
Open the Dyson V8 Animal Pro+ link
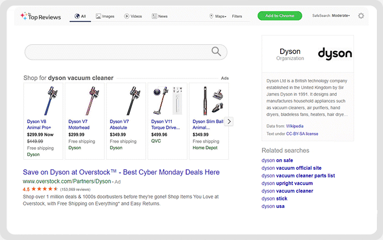point(39,124)
